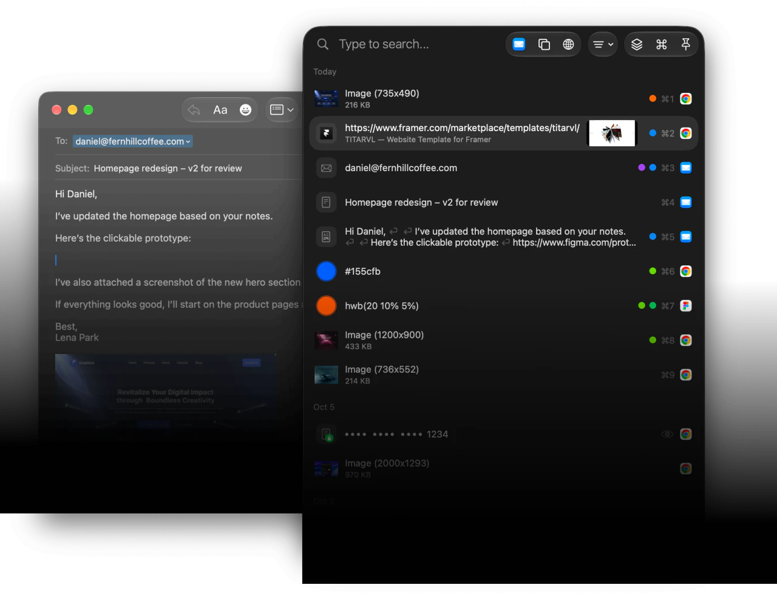Click the orange hwb(20 10% 5%) swatch

[x=326, y=306]
